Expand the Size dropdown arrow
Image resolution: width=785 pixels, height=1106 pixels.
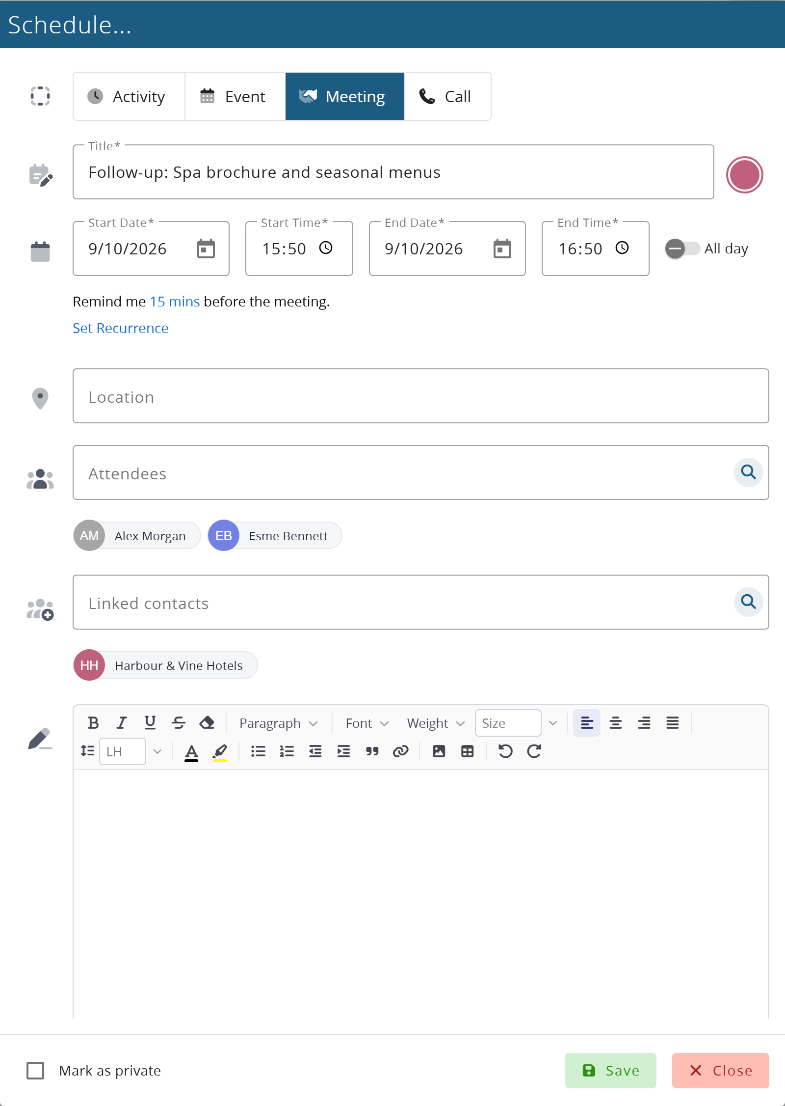pos(553,723)
